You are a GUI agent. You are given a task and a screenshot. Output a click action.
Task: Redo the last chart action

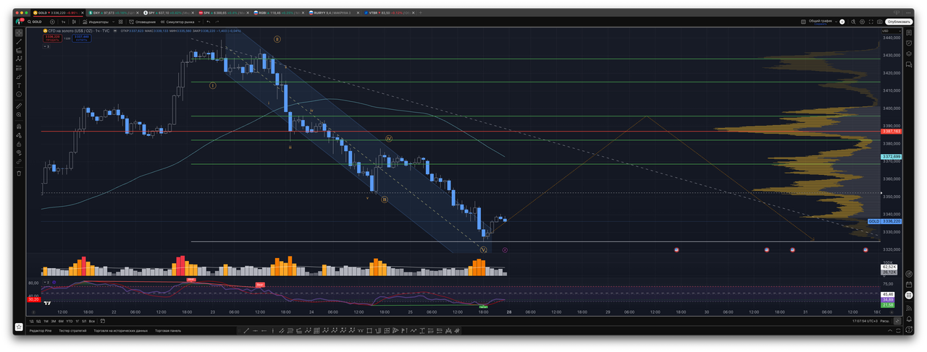coord(217,22)
